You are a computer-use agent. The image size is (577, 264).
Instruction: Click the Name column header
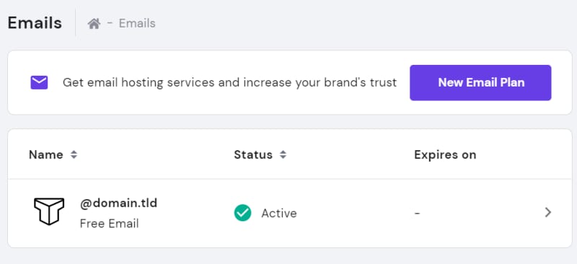click(x=46, y=154)
